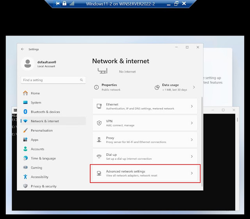Restore down the VM connection window

point(176,4)
